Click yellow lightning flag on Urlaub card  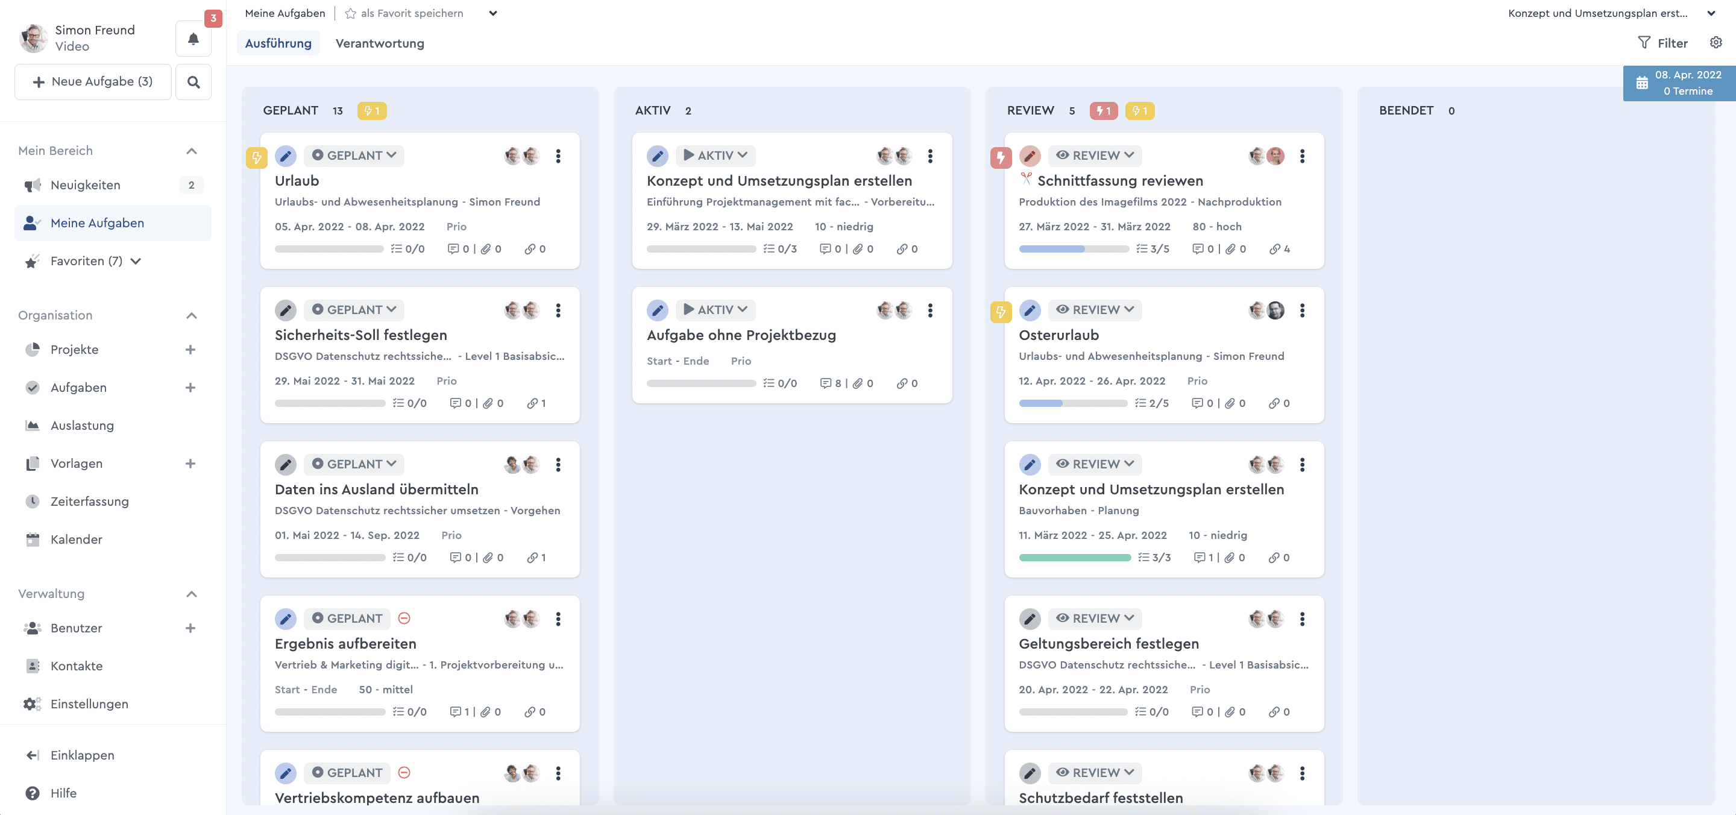pyautogui.click(x=257, y=158)
